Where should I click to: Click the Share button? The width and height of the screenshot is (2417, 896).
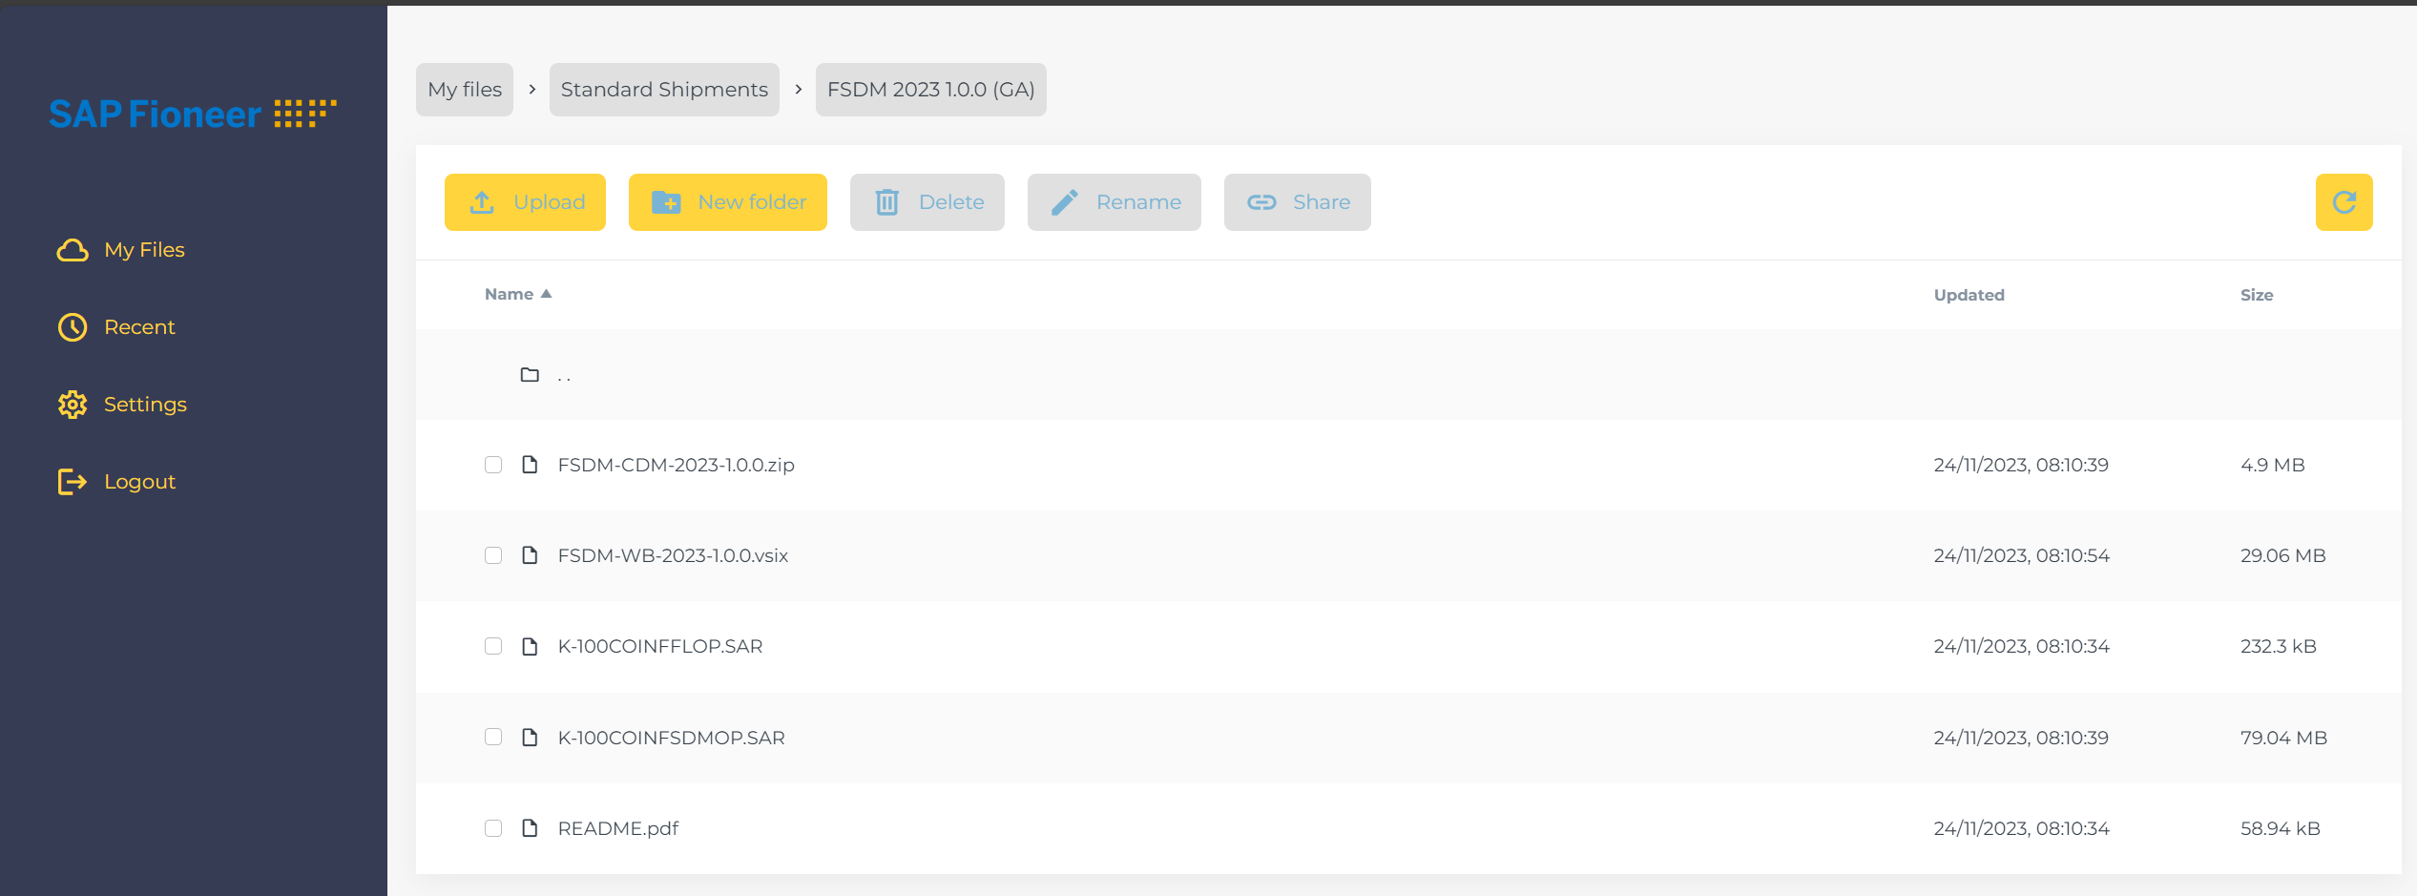[x=1298, y=202]
